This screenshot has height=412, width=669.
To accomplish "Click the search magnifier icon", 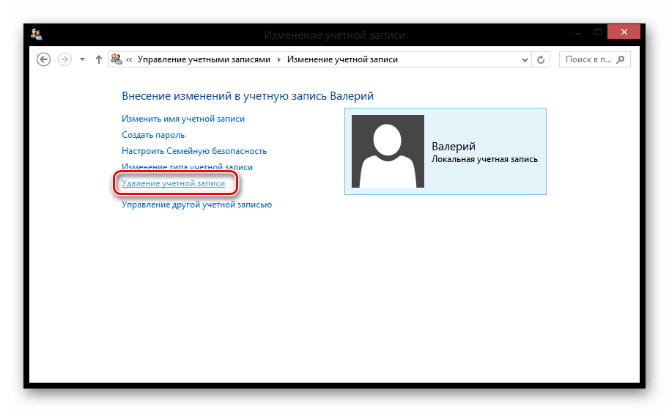I will 621,59.
